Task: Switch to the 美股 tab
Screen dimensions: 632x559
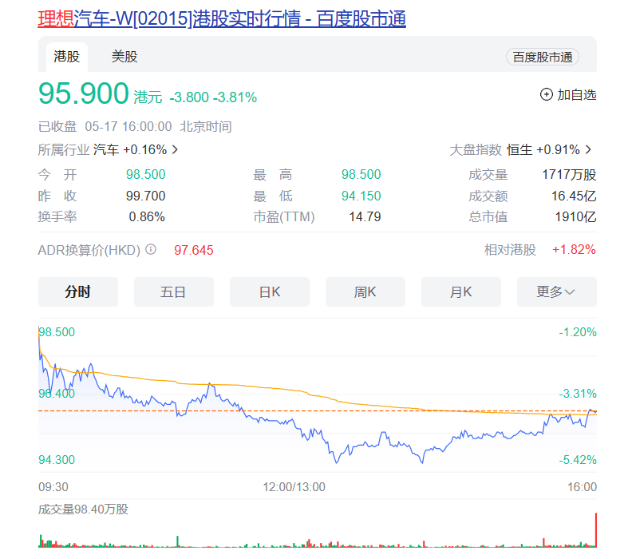Action: (x=124, y=57)
